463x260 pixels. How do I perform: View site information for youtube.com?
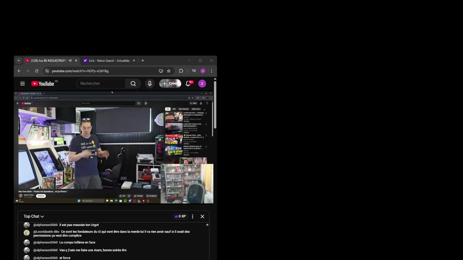pos(47,71)
